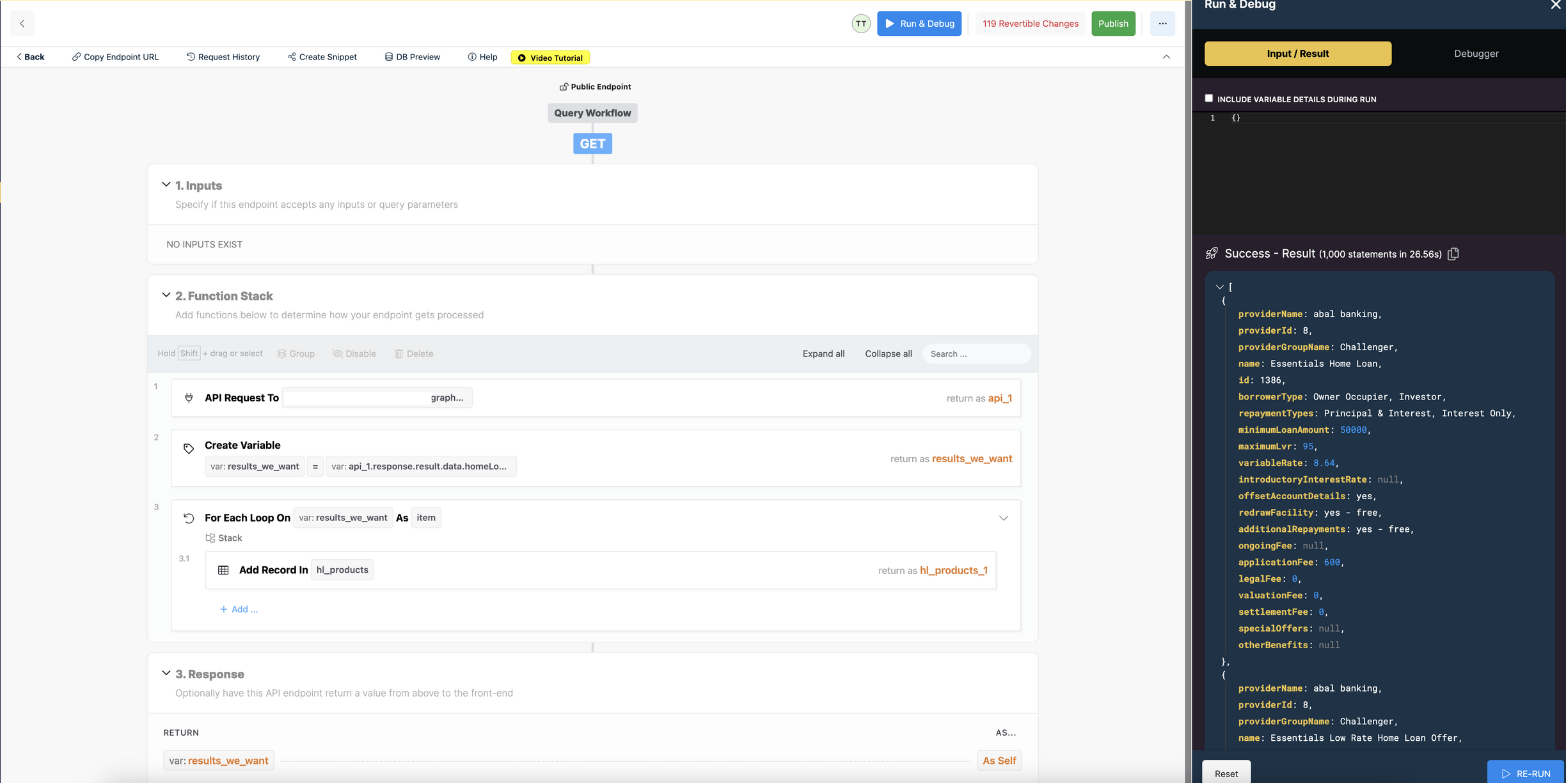Watch the Video Tutorial

pos(550,58)
